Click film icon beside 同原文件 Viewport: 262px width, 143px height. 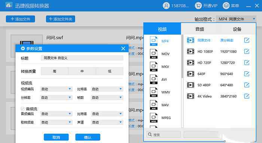click(x=191, y=40)
